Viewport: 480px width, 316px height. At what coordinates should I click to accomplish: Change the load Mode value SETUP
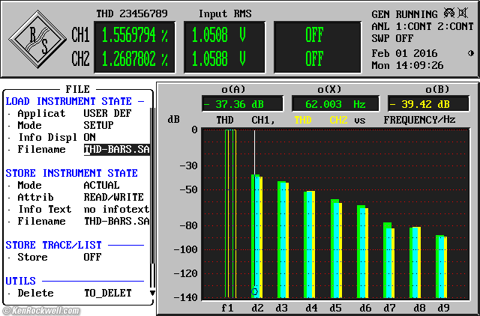98,125
